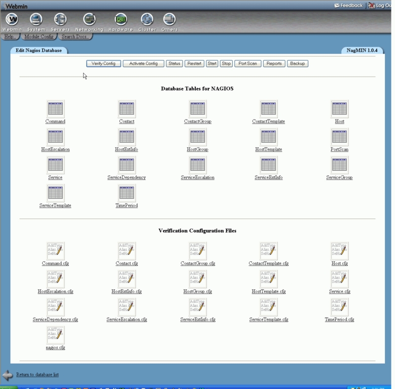Open the Command database table icon
Viewport: 395px width, 389px height.
55,108
